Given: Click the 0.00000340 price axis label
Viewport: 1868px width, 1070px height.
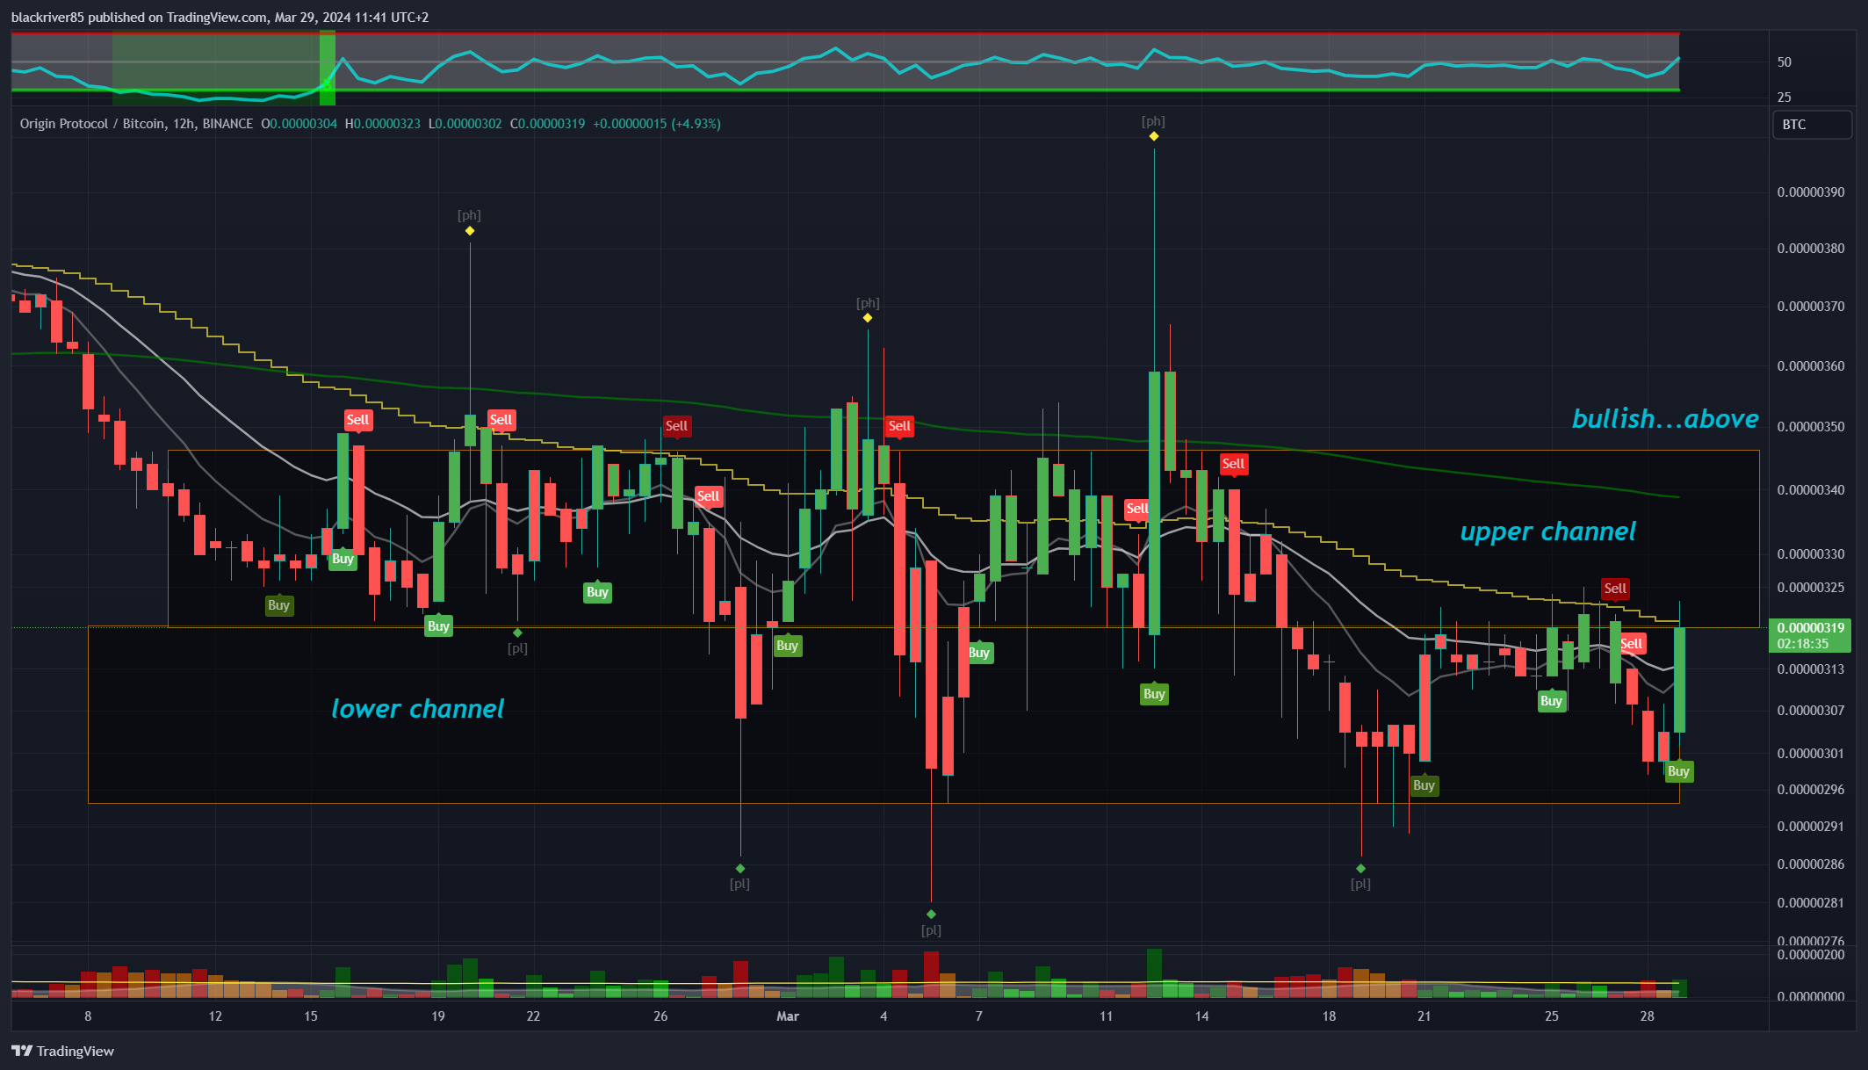Looking at the screenshot, I should tap(1811, 490).
